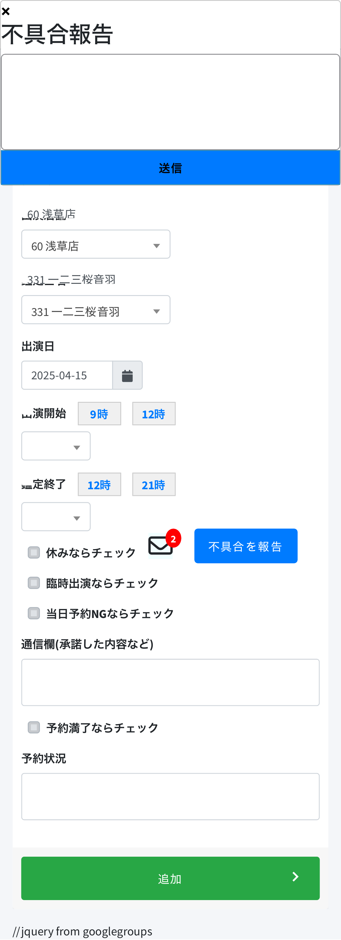The width and height of the screenshot is (341, 940).
Task: Expand the 331 一二三桜音羽 performer dropdown
Action: tap(95, 310)
